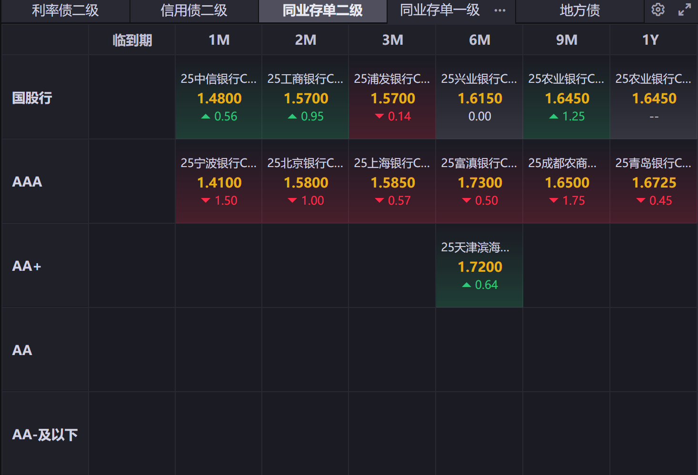
Task: Open more options dots beside 同业存单一级
Action: (x=500, y=10)
